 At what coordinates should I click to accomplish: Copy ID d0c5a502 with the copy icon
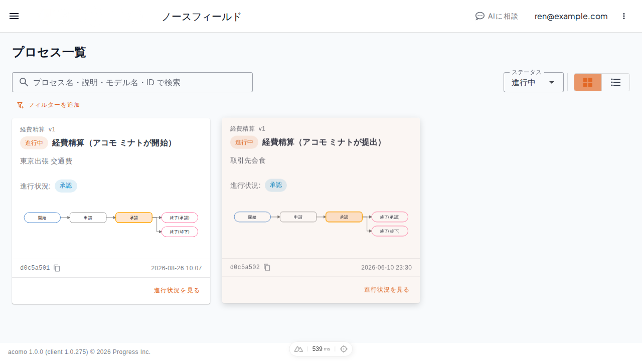267,267
